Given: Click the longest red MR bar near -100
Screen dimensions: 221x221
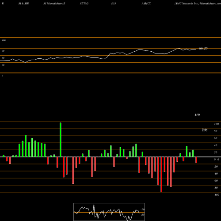Looking at the screenshot, I should [161, 175].
